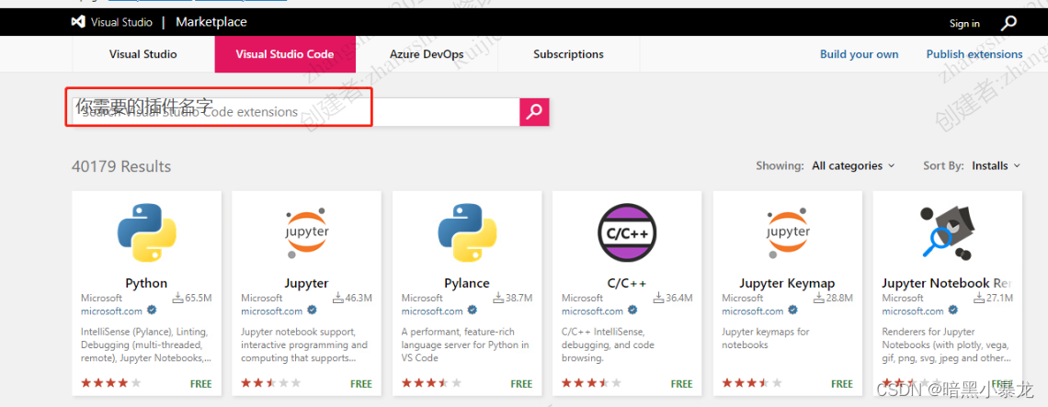The height and width of the screenshot is (407, 1048).
Task: Click 'Jupyter keymaps for notebooks' description
Action: pyautogui.click(x=765, y=338)
